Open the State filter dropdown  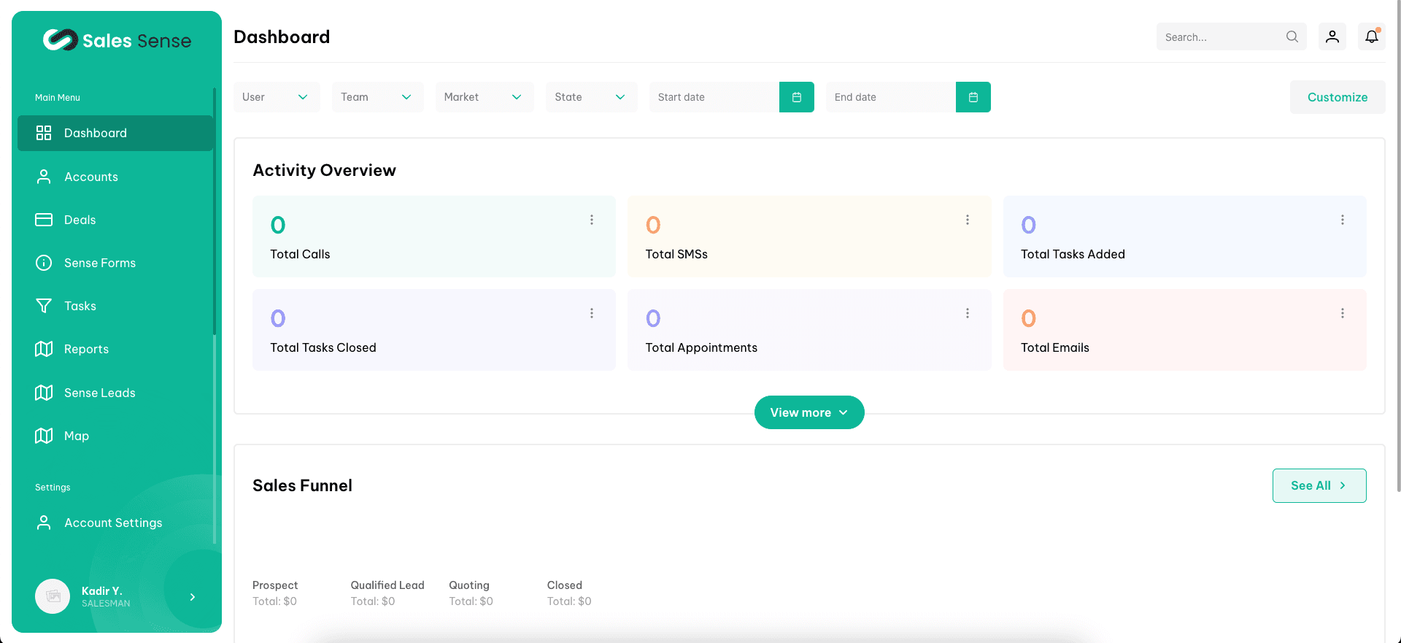(x=591, y=97)
